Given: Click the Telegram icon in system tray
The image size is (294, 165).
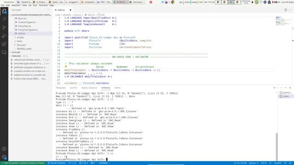Looking at the screenshot, I should (162, 2).
